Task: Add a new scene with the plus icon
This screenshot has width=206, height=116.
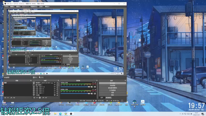Action: point(5,98)
